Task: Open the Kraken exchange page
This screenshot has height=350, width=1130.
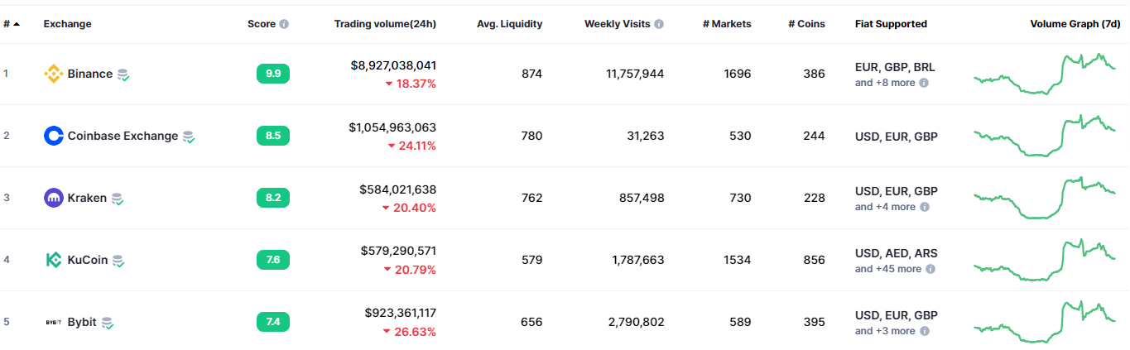Action: click(87, 199)
